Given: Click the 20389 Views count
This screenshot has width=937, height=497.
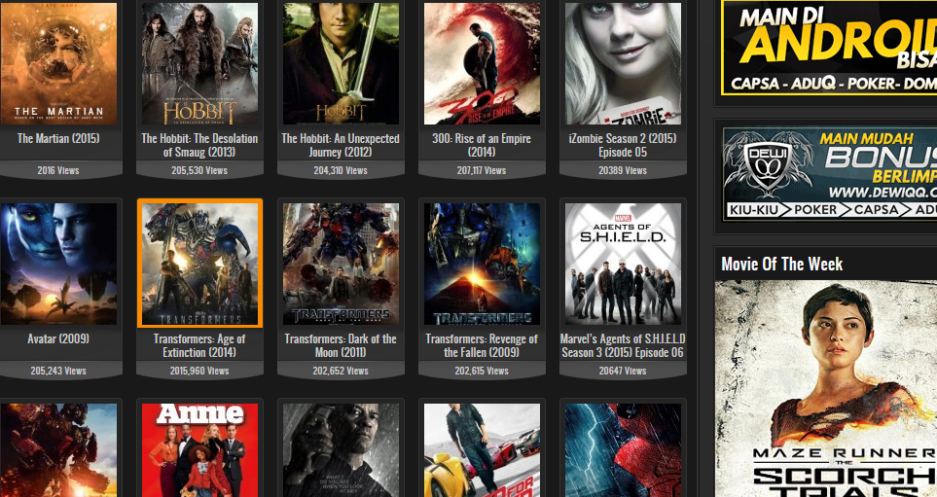Looking at the screenshot, I should tap(623, 170).
